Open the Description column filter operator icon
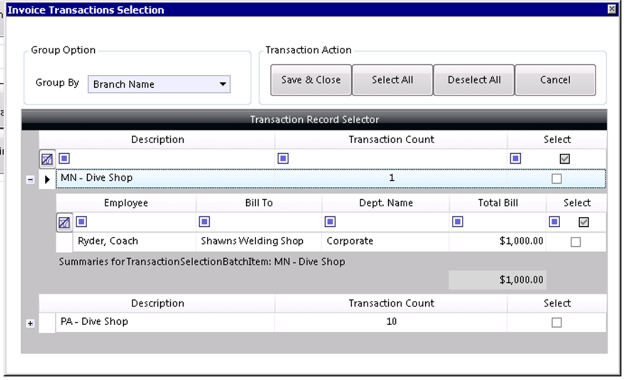The image size is (625, 380). (64, 158)
